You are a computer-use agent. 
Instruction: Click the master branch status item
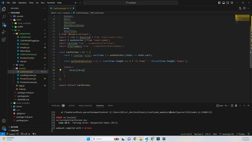click(x=11, y=134)
